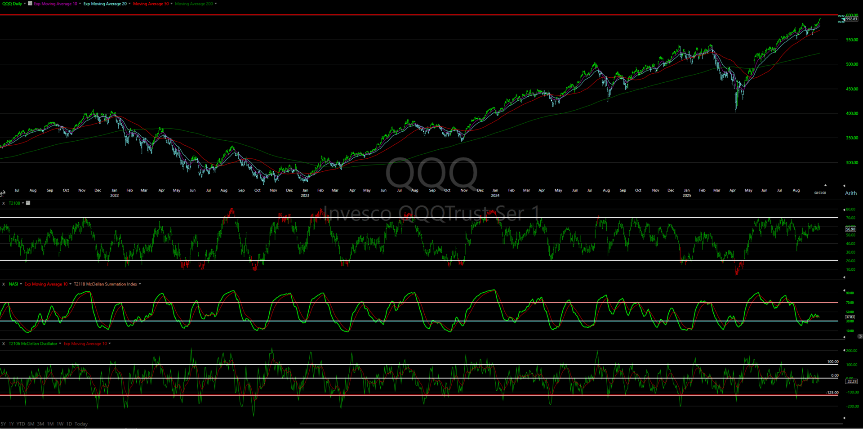Click the horizontal scrollbar below the chart
Screen dimensions: 863x429
[571, 424]
